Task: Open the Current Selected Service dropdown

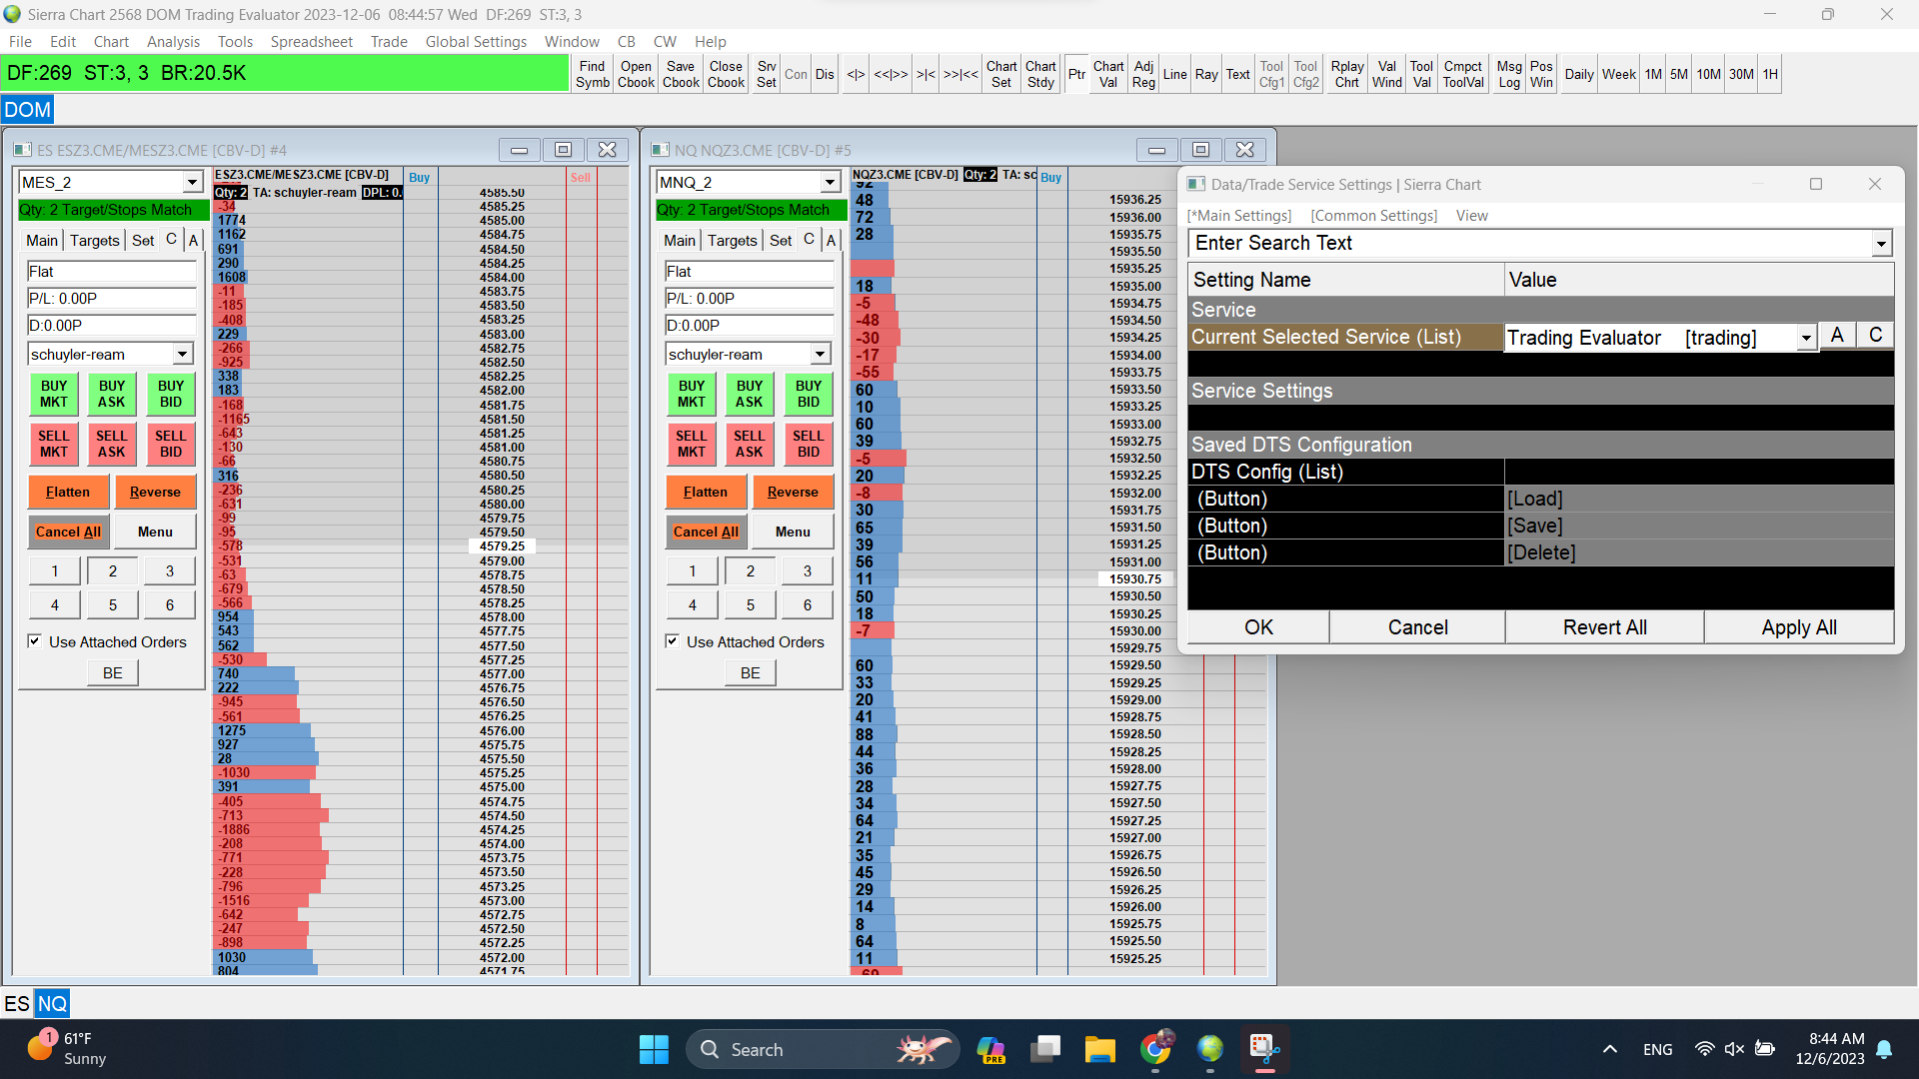Action: tap(1805, 338)
